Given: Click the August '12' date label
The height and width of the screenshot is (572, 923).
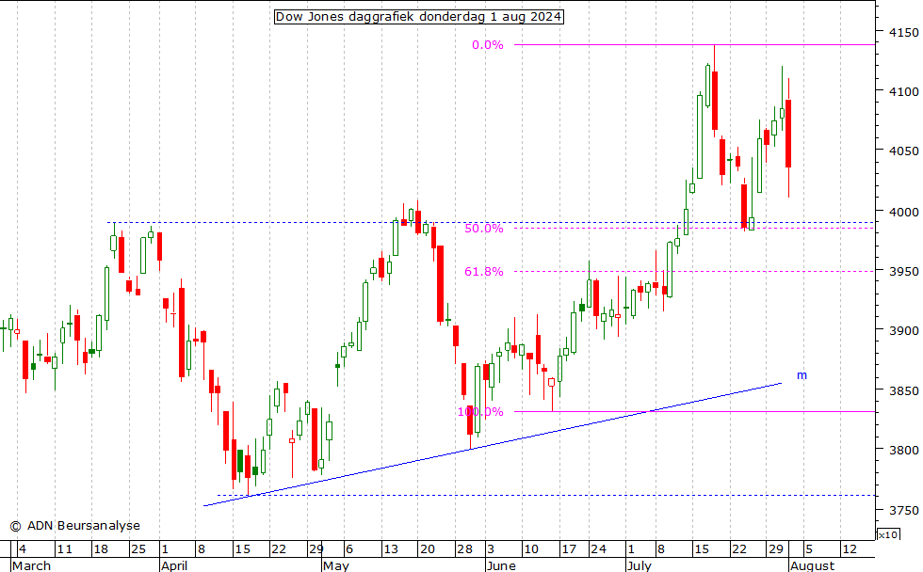Looking at the screenshot, I should tap(850, 549).
